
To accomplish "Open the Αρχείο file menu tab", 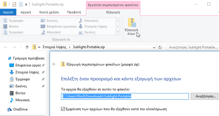I will coord(8,12).
